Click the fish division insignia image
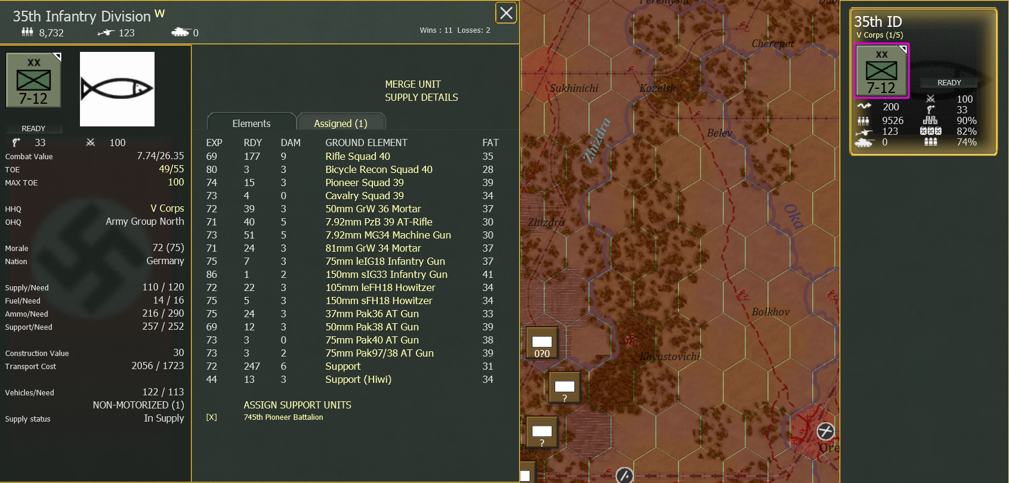The height and width of the screenshot is (483, 1009). point(117,89)
